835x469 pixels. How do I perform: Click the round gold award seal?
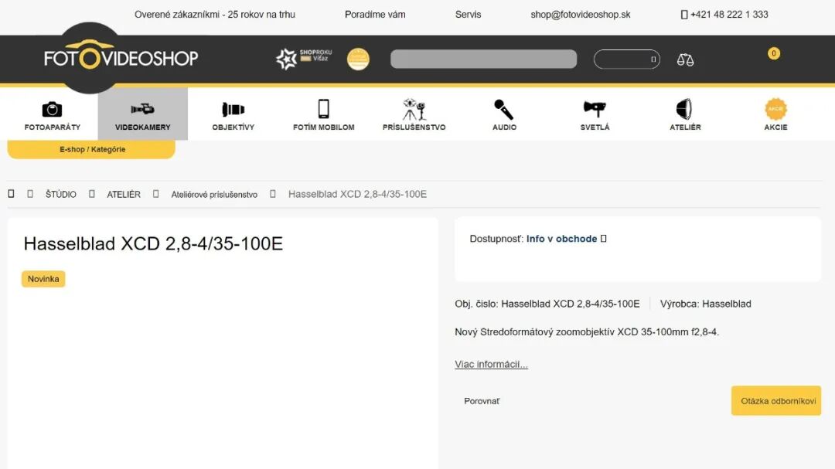point(358,59)
